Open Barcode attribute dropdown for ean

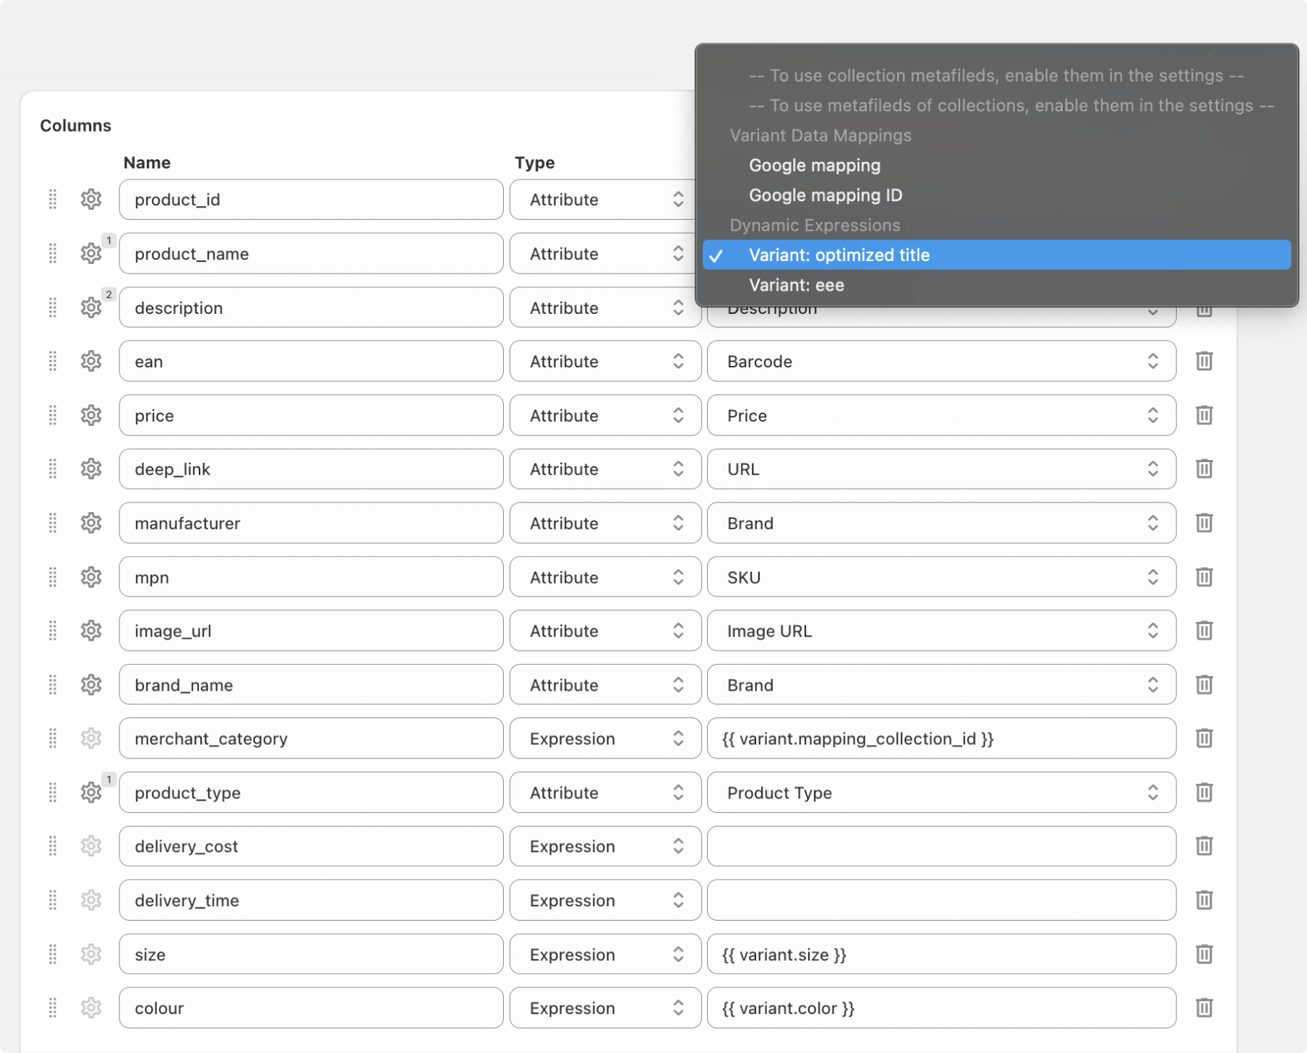click(x=941, y=361)
